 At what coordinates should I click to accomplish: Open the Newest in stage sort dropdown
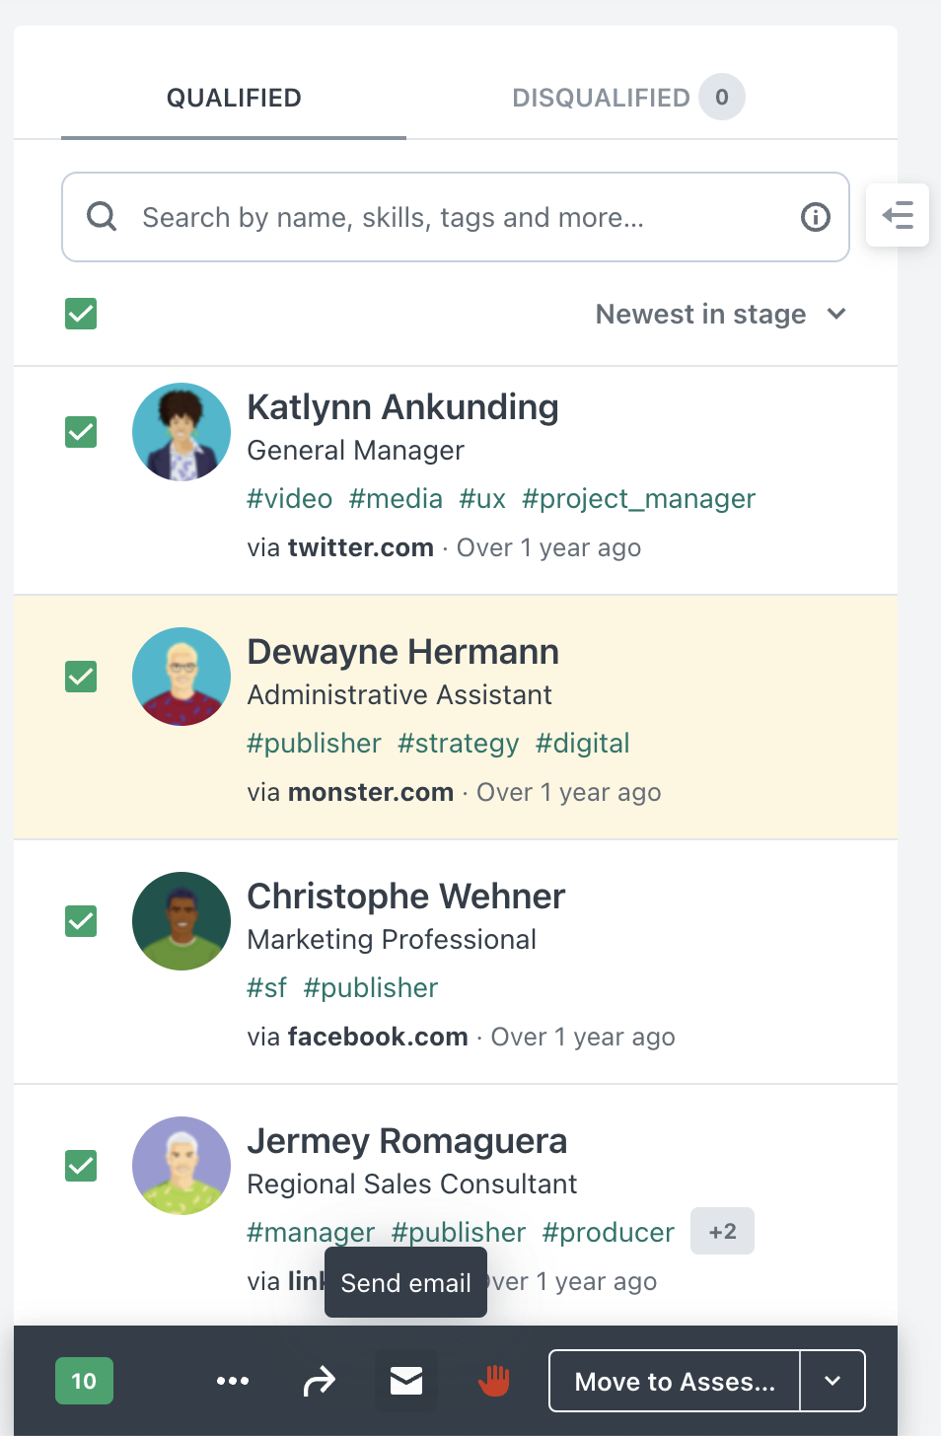721,314
